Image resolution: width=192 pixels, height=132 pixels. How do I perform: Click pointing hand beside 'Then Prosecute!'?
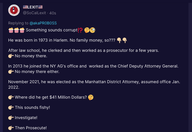11,128
